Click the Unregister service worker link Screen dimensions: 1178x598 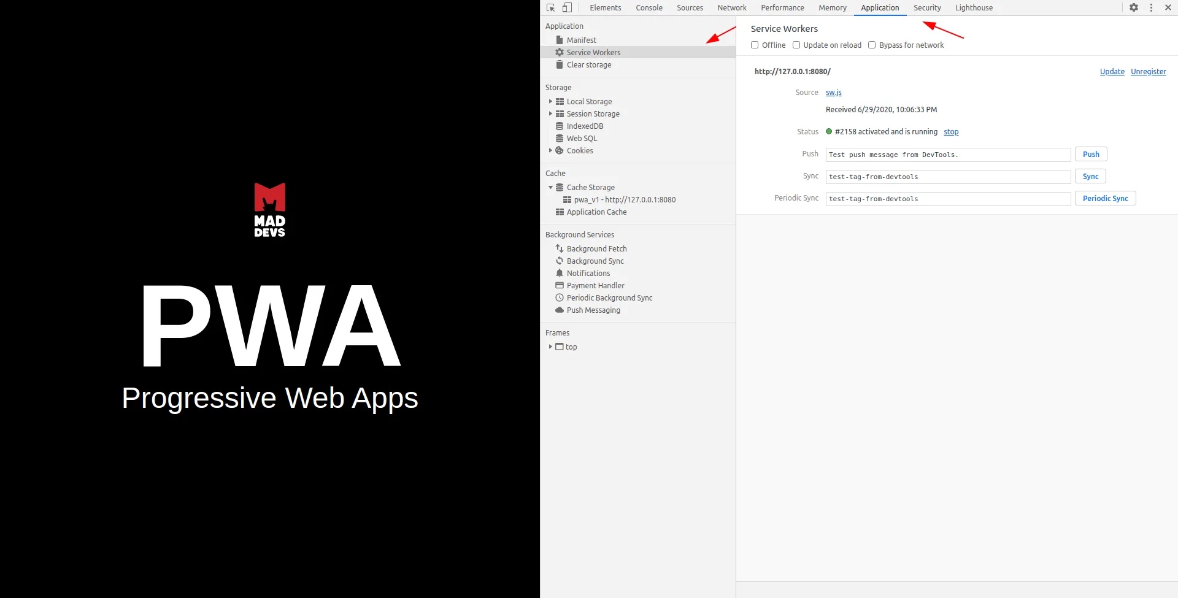click(x=1148, y=72)
